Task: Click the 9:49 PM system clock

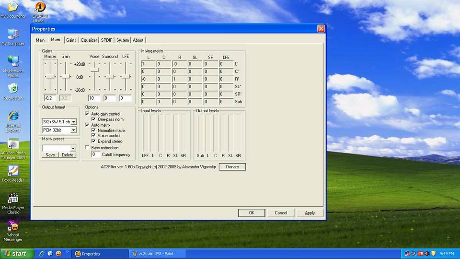Action: tap(447, 253)
